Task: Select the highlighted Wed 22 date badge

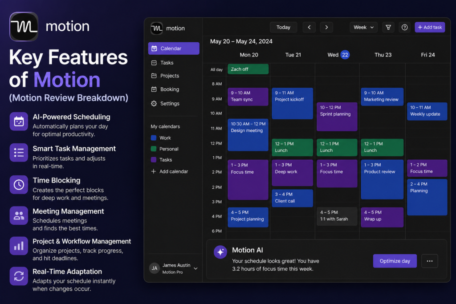Action: tap(345, 55)
